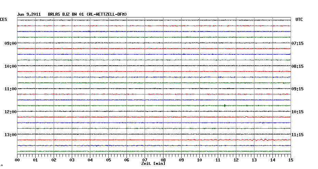Click the green trace spike after minute 11
The image size is (318, 169).
point(225,105)
